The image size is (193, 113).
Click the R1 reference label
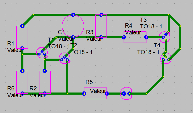tap(11, 44)
